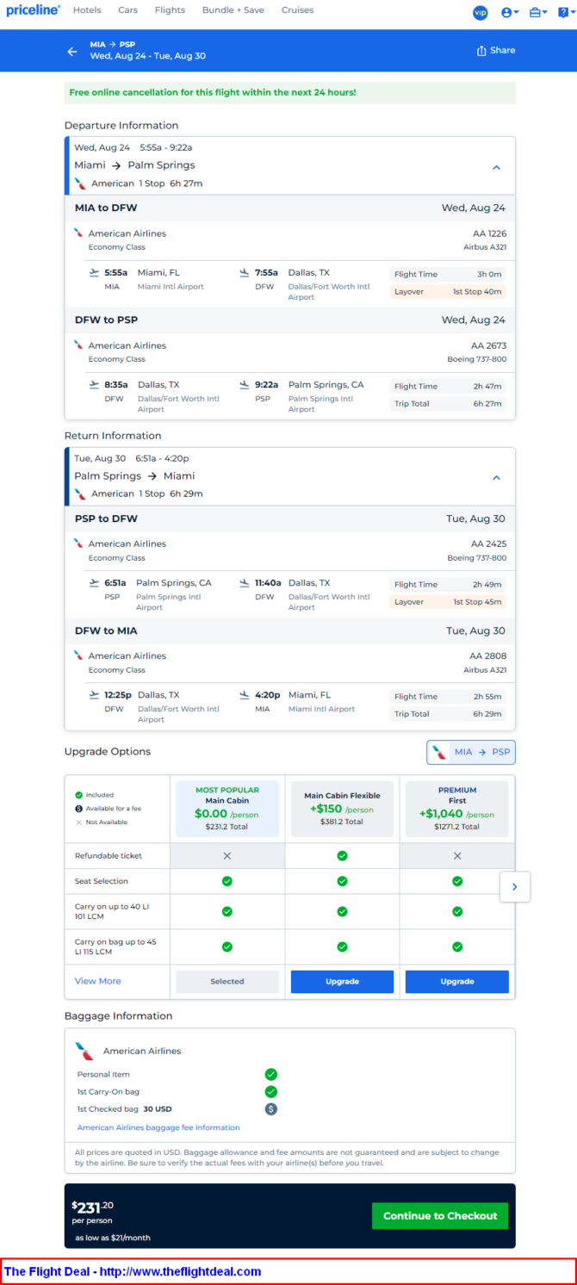Click American Airlines logo in Baggage Information
Image resolution: width=577 pixels, height=1285 pixels.
coord(84,1051)
